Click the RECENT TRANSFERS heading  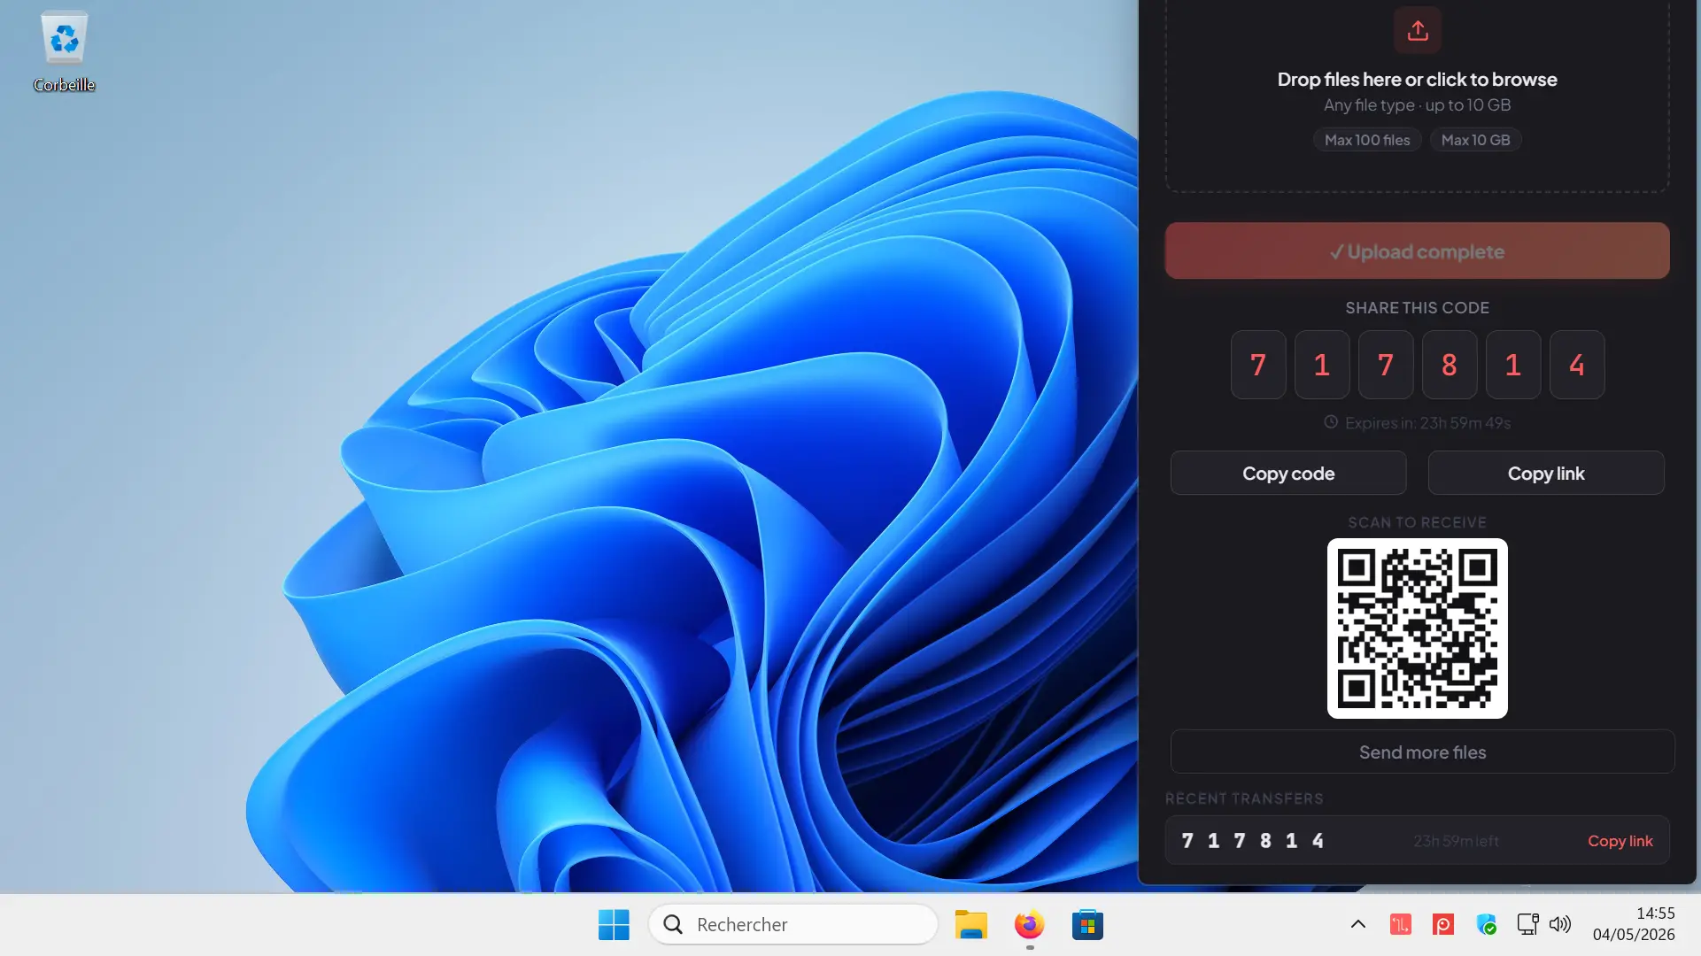(1244, 798)
